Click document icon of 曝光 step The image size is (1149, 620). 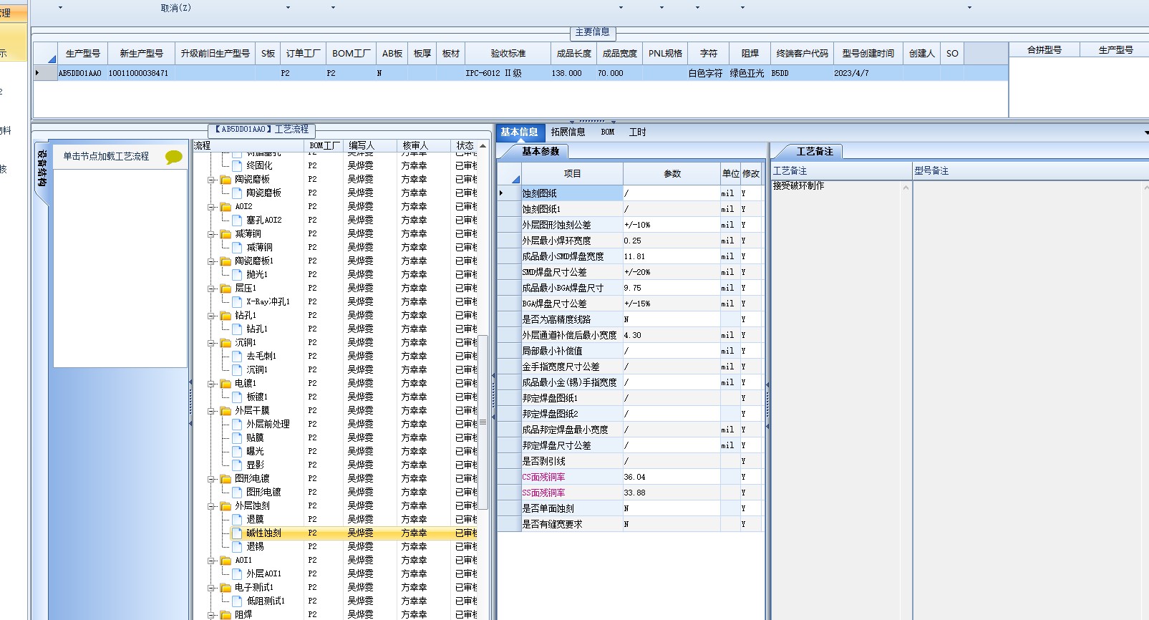point(238,451)
